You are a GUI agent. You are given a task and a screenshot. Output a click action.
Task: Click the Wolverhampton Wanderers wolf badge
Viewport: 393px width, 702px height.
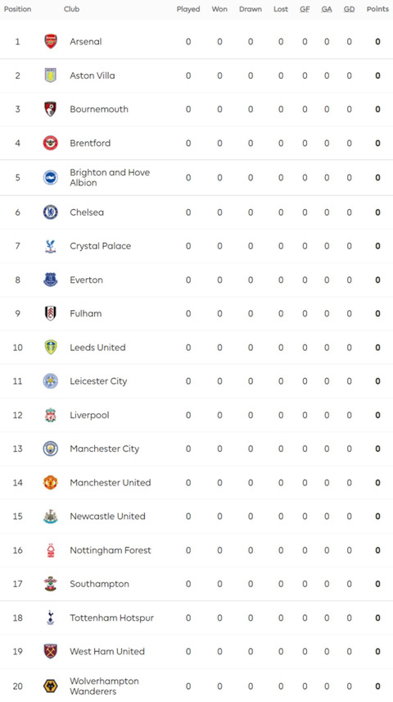tap(51, 686)
